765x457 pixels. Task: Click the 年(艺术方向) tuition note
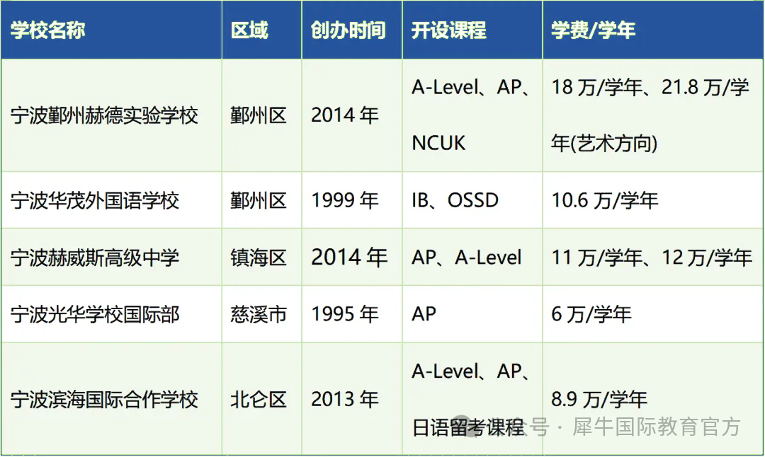click(x=604, y=143)
